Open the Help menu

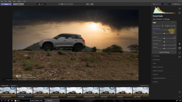(24, 1)
